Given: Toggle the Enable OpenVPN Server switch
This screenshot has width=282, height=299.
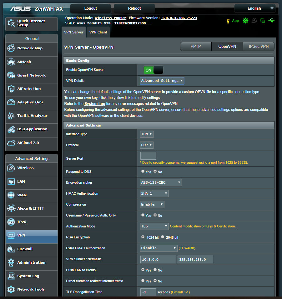Looking at the screenshot, I should pos(154,70).
